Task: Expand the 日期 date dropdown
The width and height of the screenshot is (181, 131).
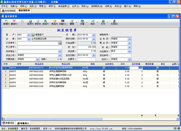Action: coord(93,35)
